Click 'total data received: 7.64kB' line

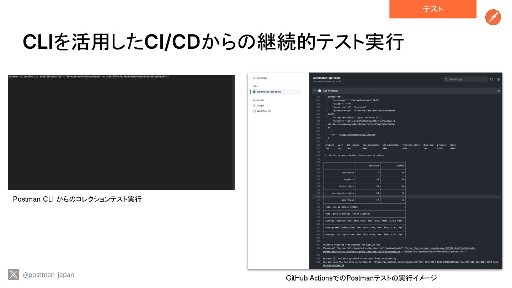[x=348, y=214]
